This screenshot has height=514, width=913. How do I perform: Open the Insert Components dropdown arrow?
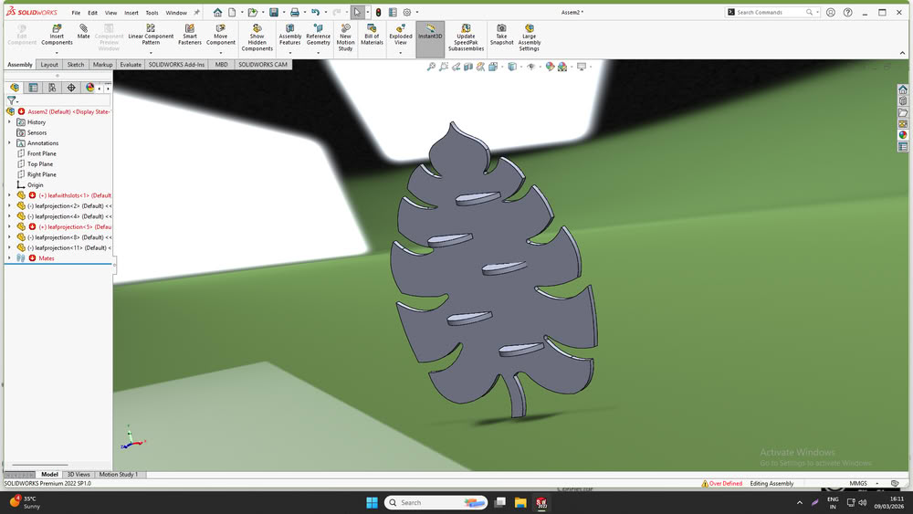(x=57, y=53)
